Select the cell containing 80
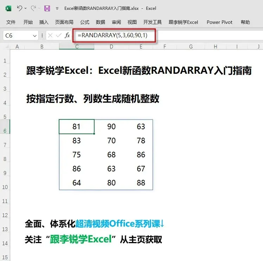This screenshot has height=261, width=263. pyautogui.click(x=111, y=183)
